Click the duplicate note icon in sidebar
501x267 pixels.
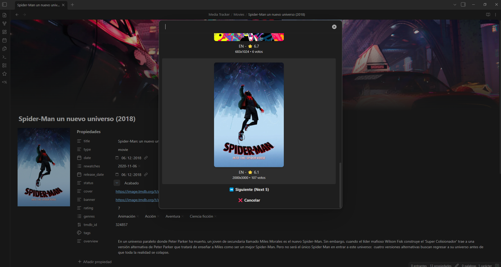click(4, 49)
